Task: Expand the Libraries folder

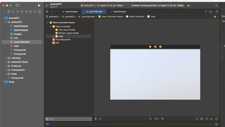Action: coord(6,58)
